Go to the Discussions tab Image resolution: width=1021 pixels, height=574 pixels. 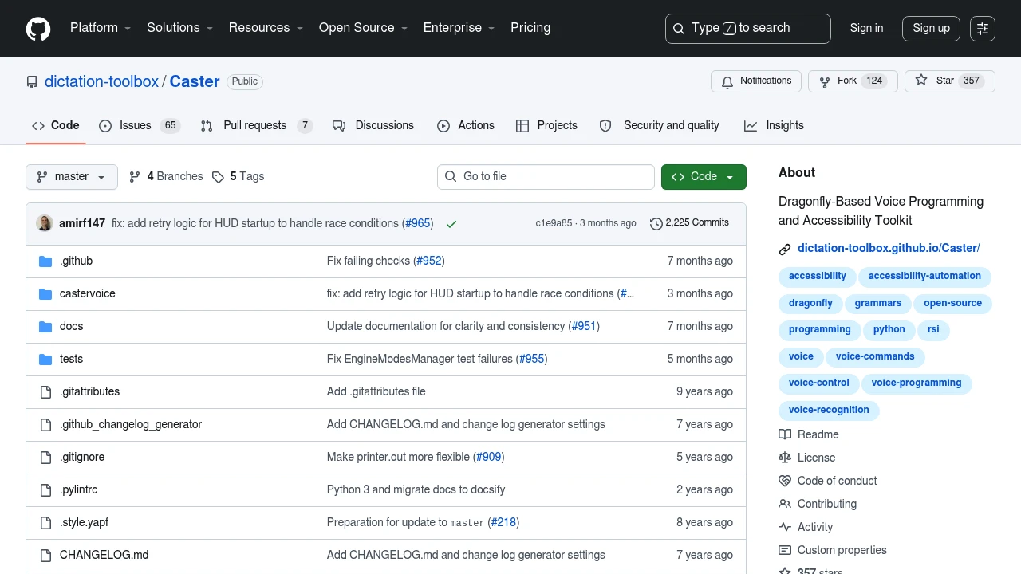point(373,126)
